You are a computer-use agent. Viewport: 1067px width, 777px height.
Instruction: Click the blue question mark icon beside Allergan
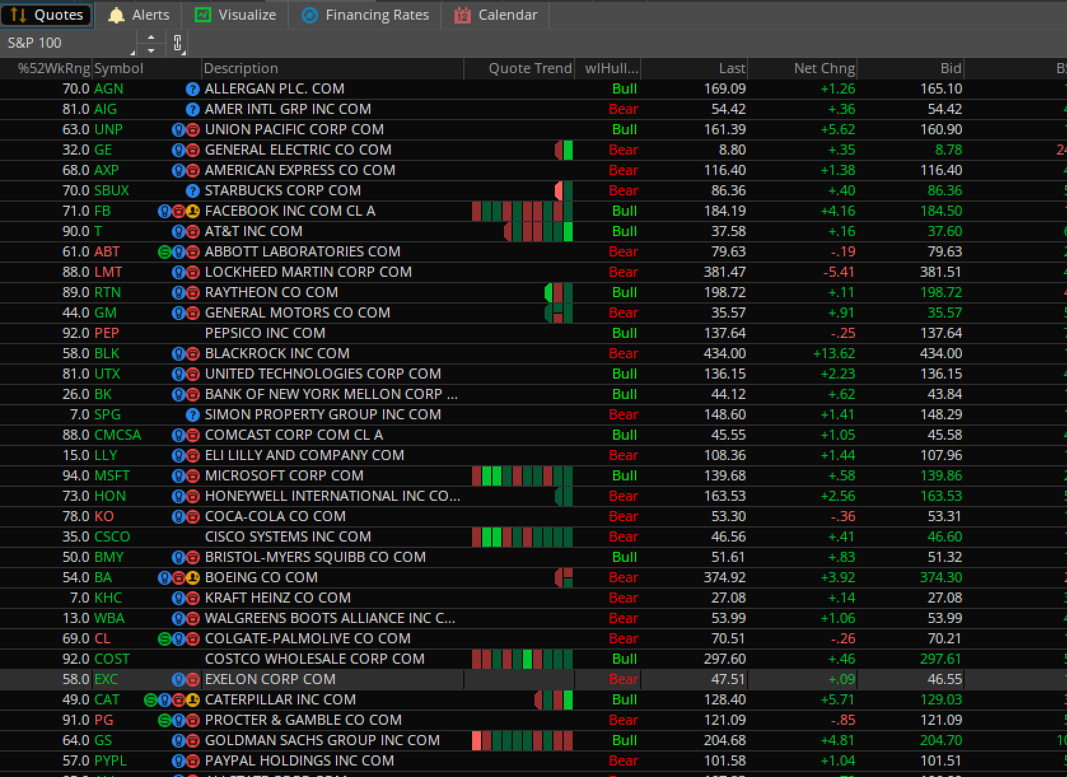[192, 89]
